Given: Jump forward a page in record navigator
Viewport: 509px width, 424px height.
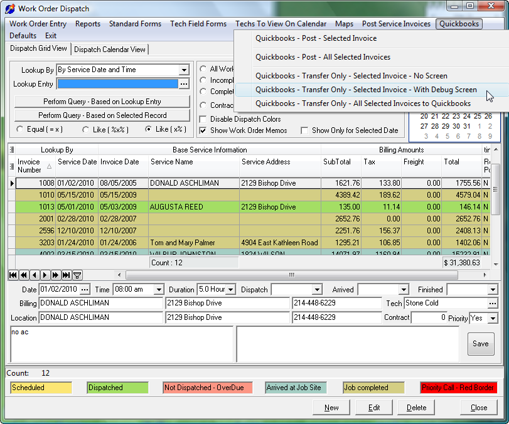Looking at the screenshot, I should pyautogui.click(x=55, y=275).
